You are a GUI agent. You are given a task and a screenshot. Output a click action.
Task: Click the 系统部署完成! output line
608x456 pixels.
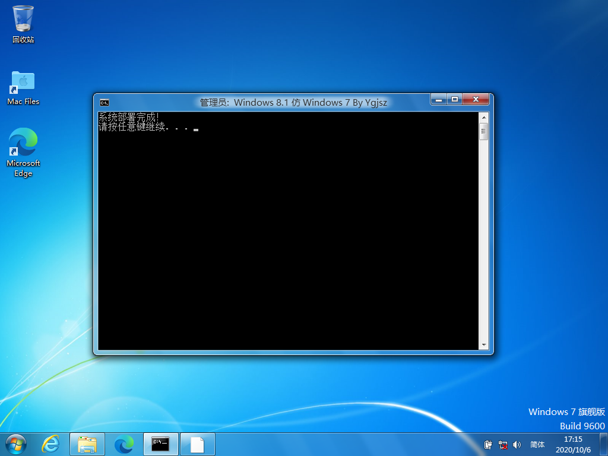tap(129, 117)
